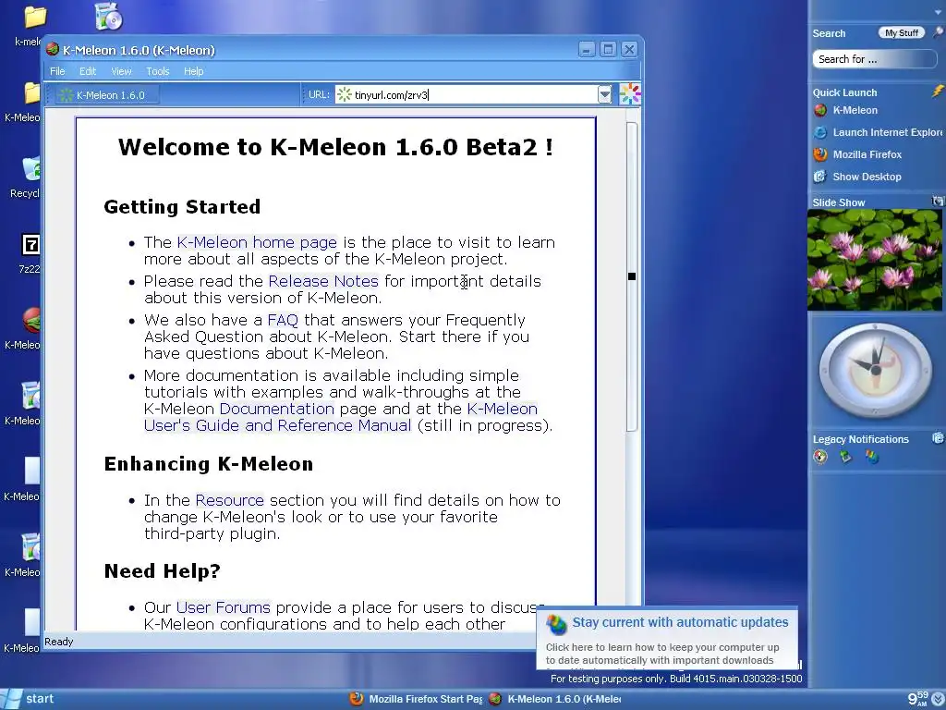Select the K-Meleon 1.6.0 tab
This screenshot has height=710, width=946.
pyautogui.click(x=106, y=95)
